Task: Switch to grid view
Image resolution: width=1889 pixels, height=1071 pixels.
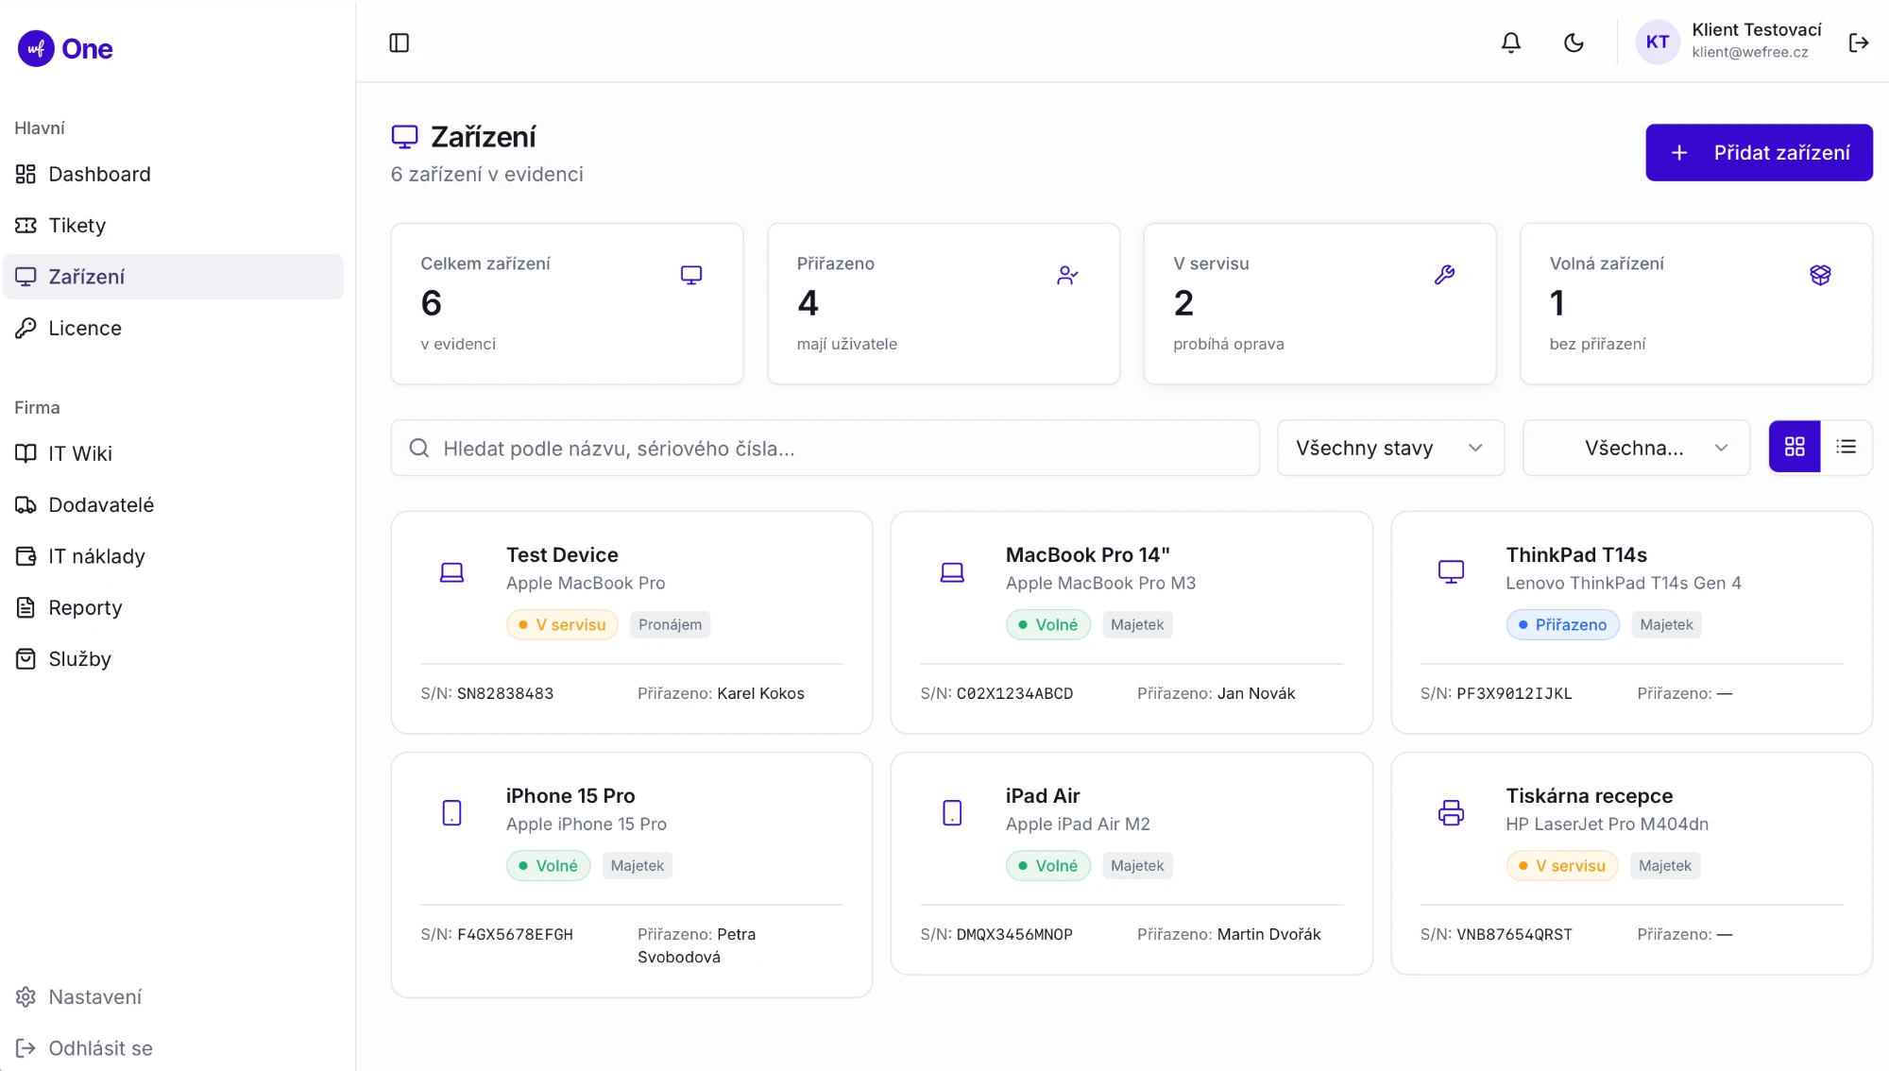Action: point(1795,447)
